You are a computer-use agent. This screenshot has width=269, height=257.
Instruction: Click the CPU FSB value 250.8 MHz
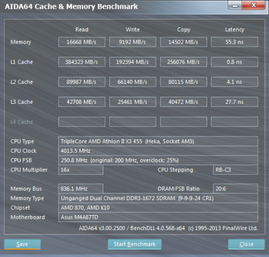tap(158, 160)
